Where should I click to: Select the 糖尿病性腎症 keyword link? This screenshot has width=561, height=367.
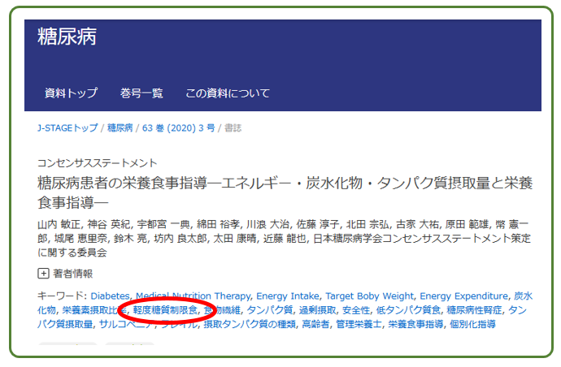[475, 310]
